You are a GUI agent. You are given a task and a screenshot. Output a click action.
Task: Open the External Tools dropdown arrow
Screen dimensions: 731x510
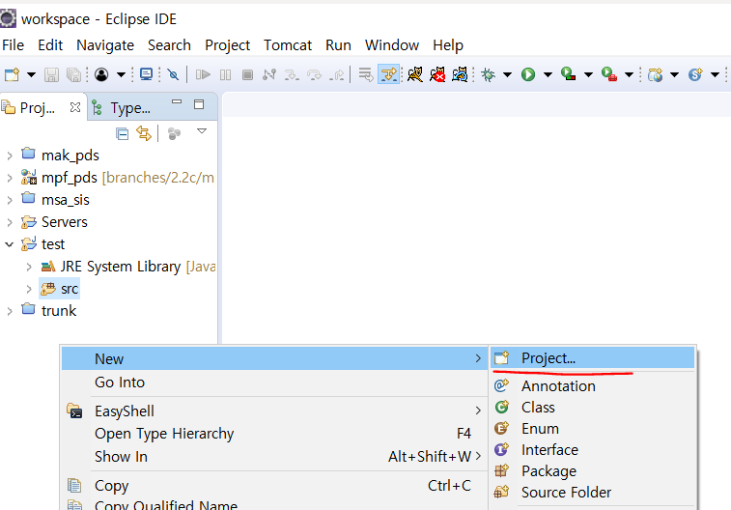(629, 74)
